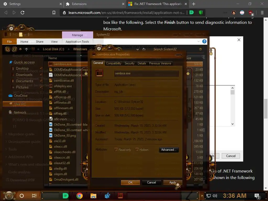Go up one folder in Explorer

tap(26, 49)
